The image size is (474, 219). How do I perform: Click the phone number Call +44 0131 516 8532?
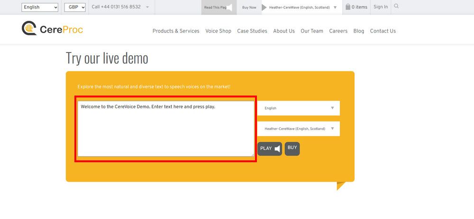(116, 7)
